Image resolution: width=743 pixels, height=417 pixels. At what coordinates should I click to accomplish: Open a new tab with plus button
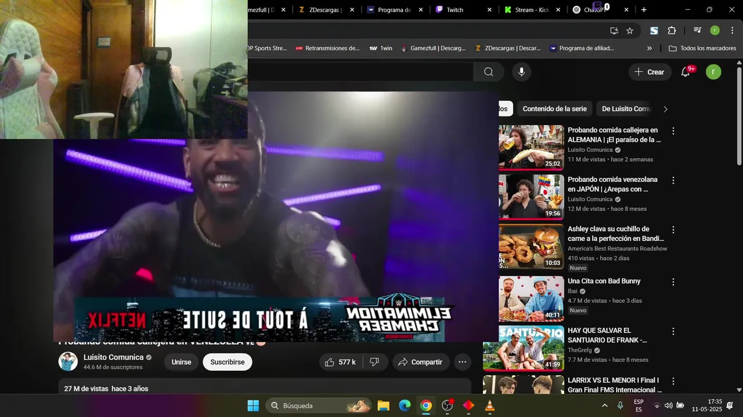[x=644, y=10]
